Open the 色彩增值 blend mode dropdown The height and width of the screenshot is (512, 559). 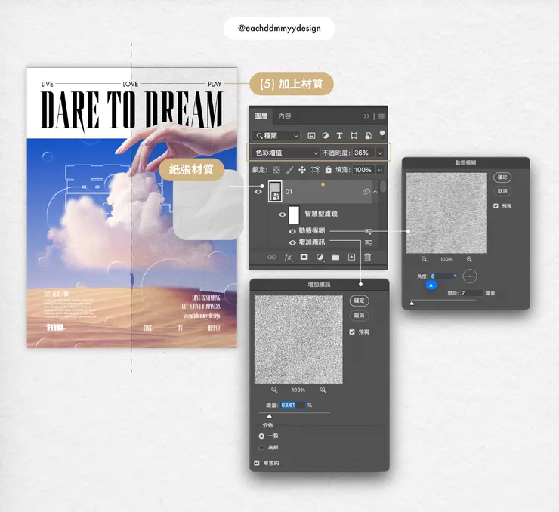click(285, 153)
